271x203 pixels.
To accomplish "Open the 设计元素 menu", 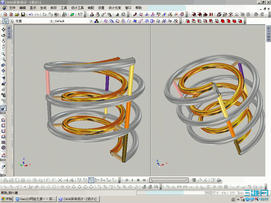I will click(115, 8).
